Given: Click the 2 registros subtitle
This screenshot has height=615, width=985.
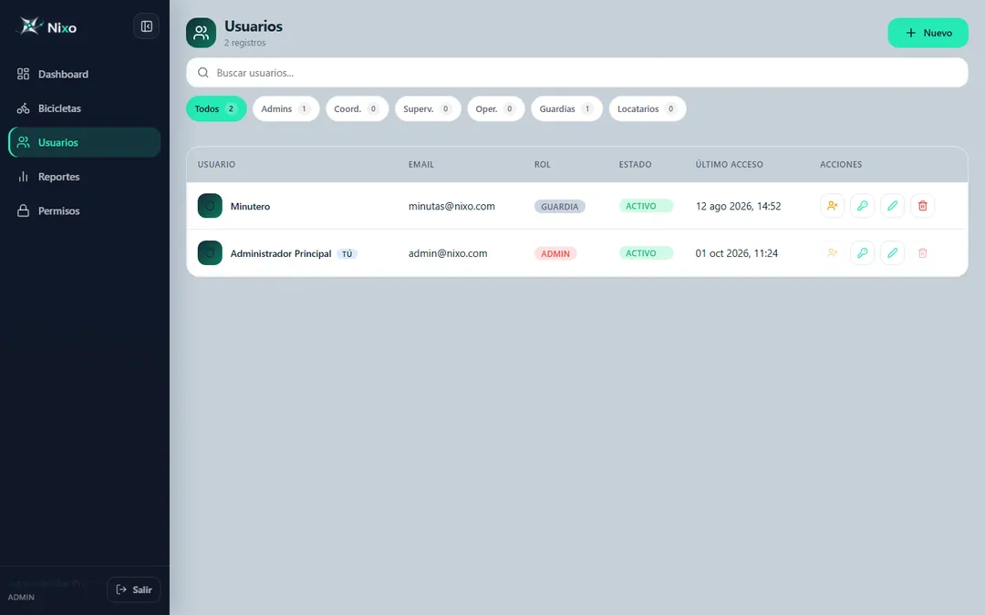Looking at the screenshot, I should coord(245,43).
